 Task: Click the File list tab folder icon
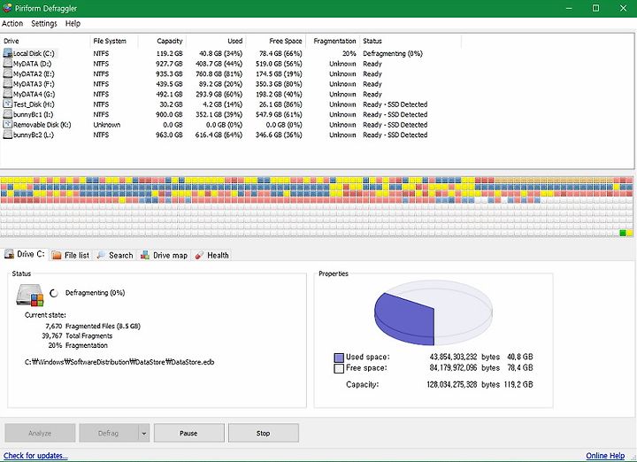coord(57,255)
